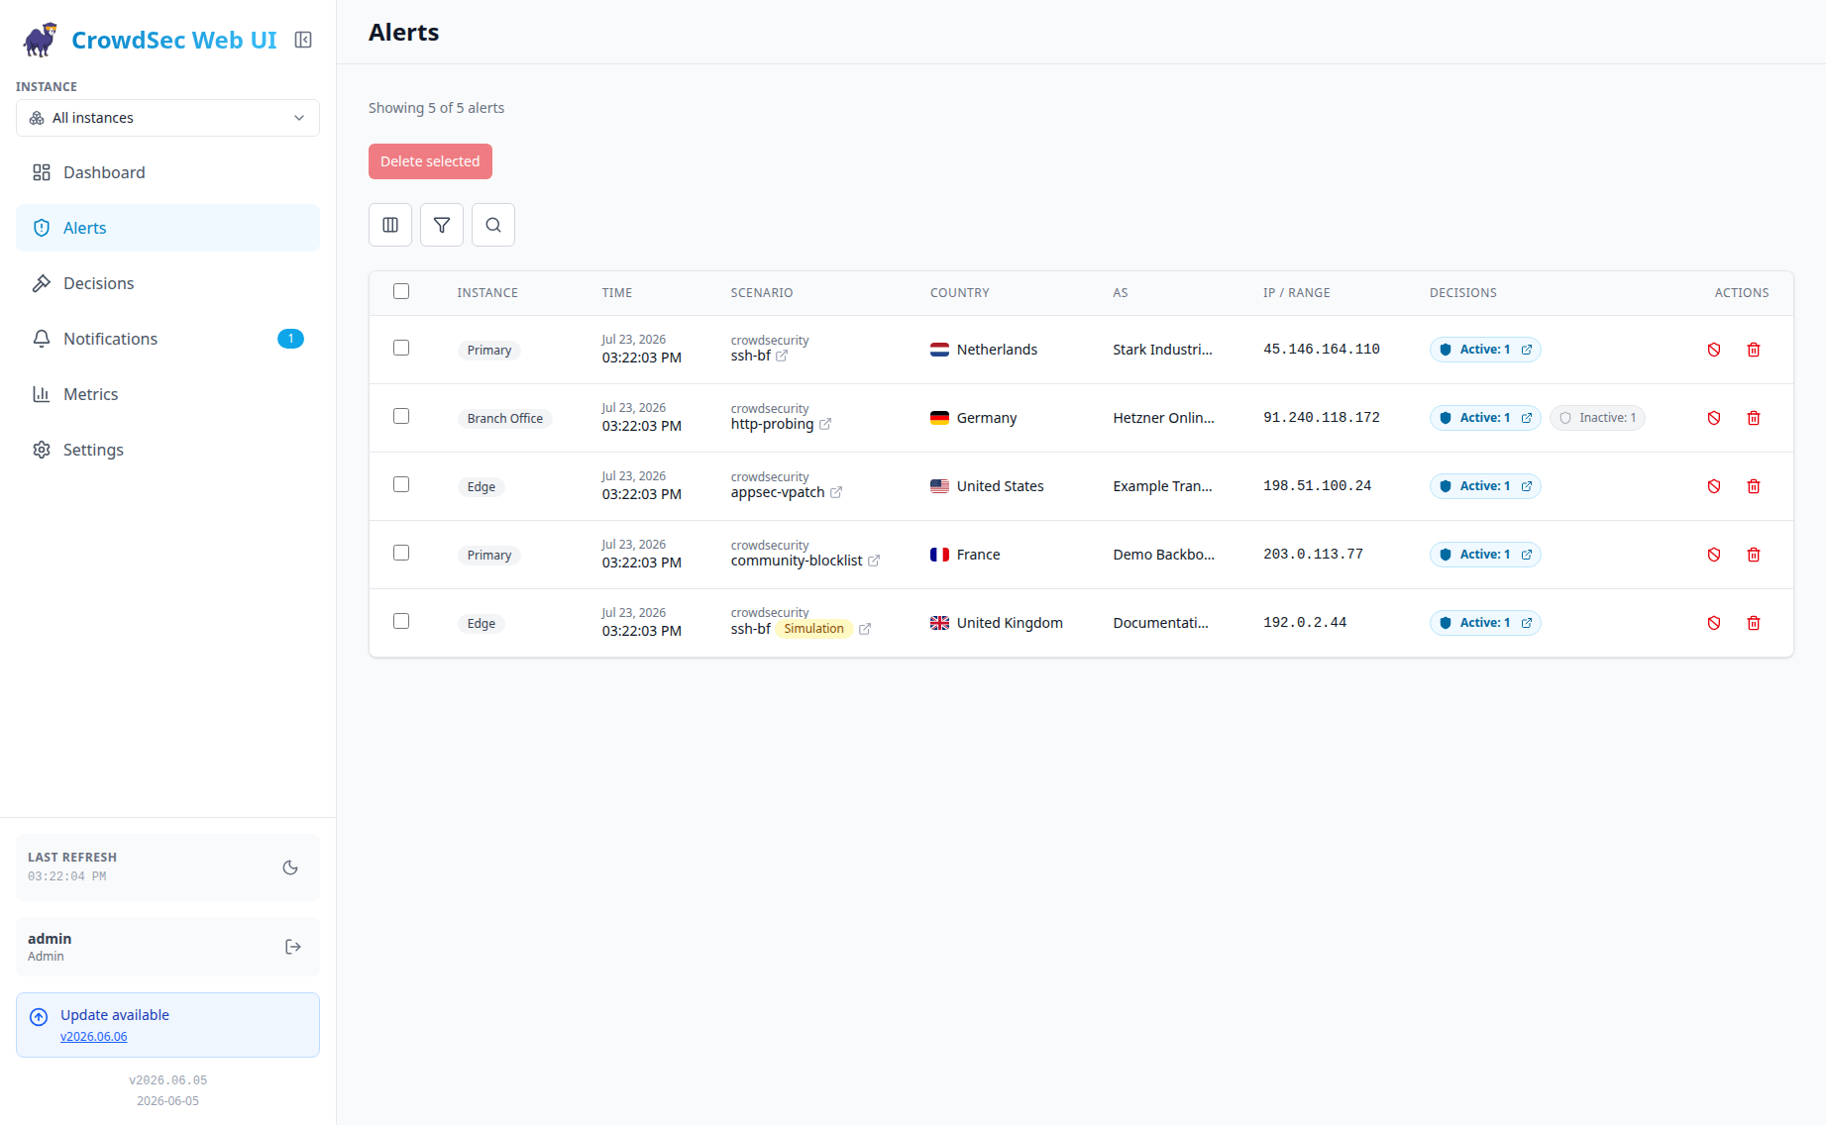Click the CrowdSec mascot logo
1826x1125 pixels.
(41, 40)
